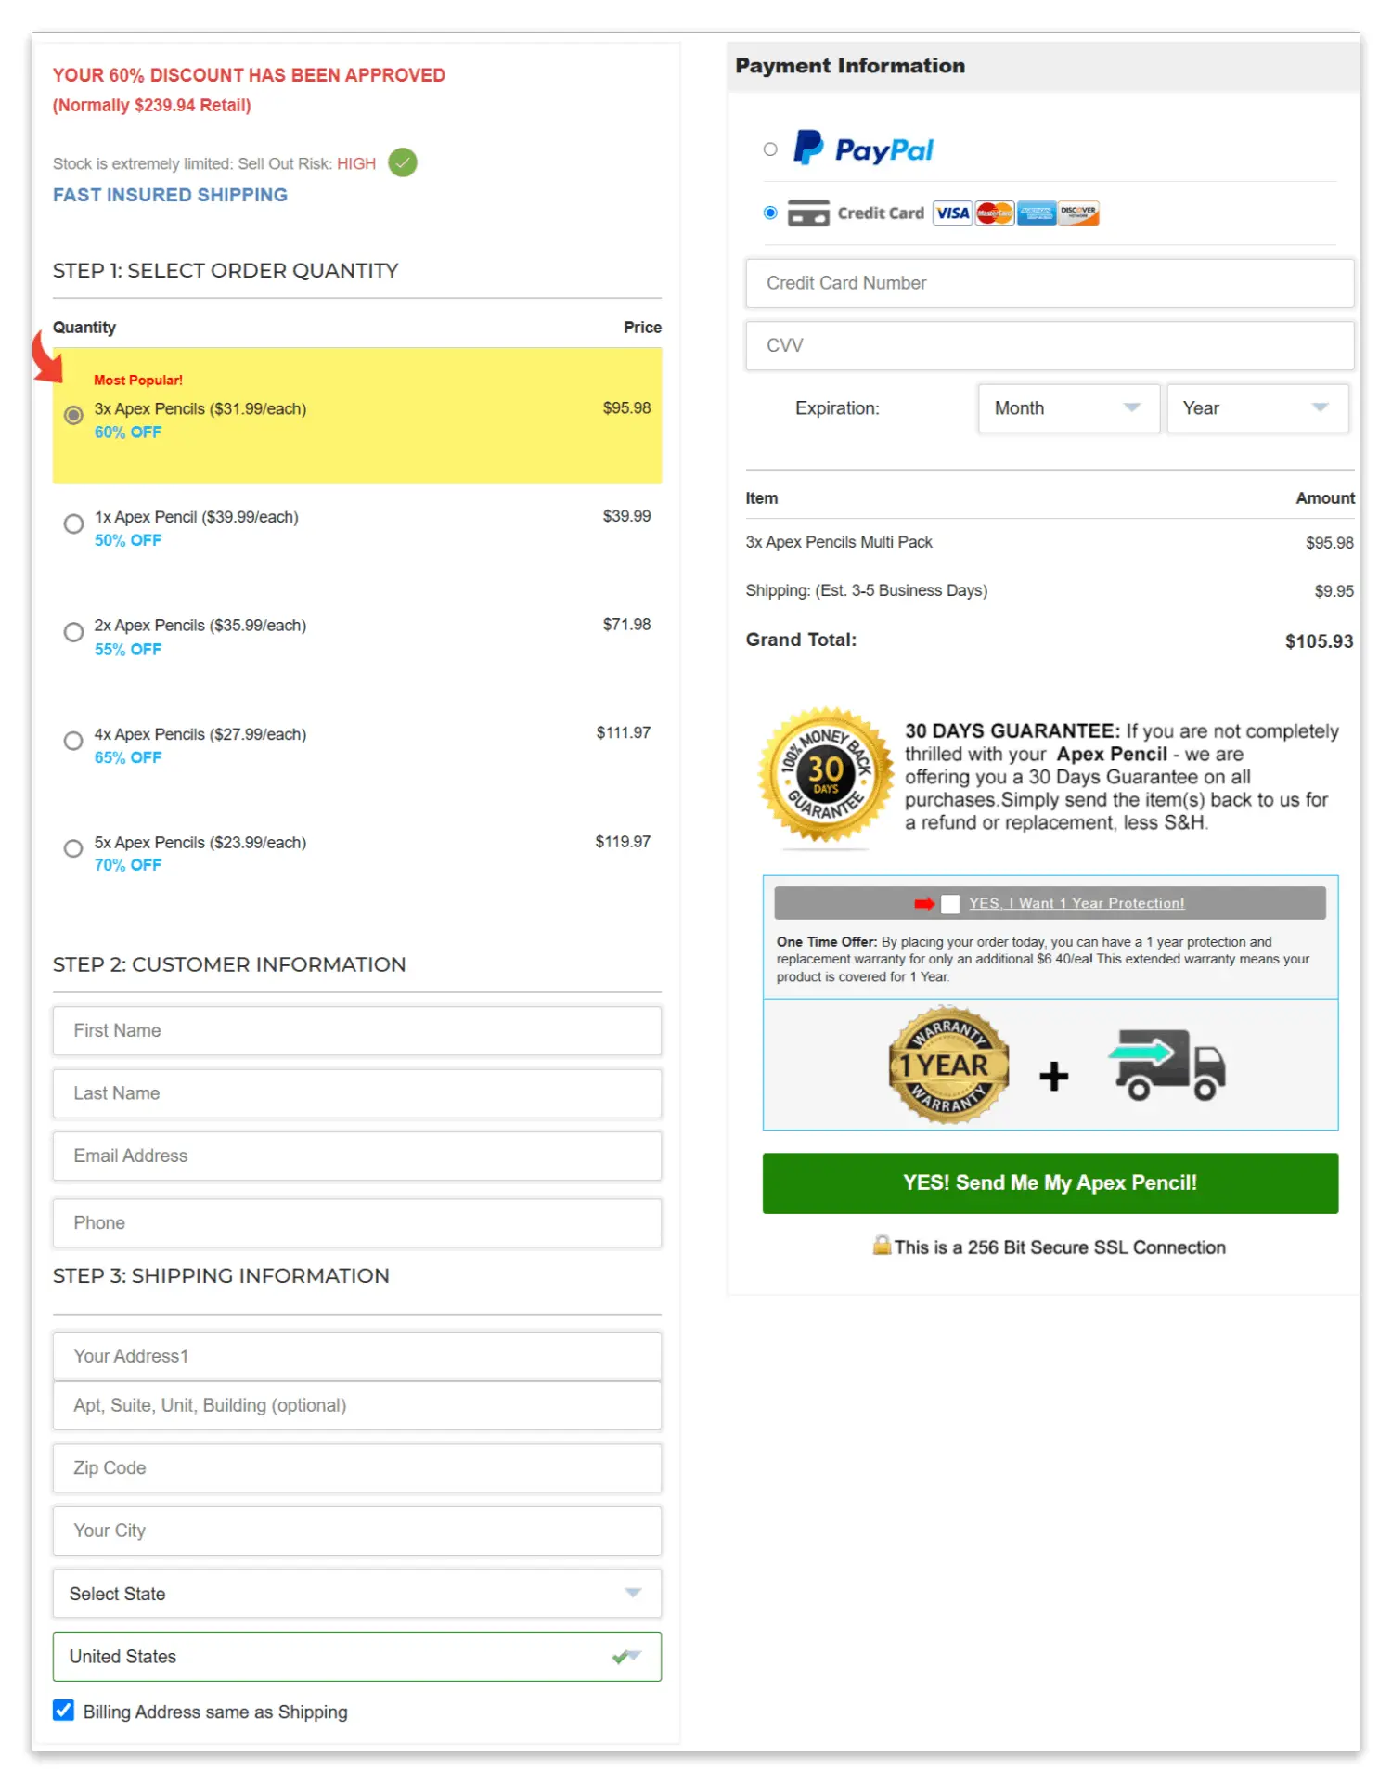This screenshot has width=1392, height=1783.
Task: Choose the 2x Apex Pencils option
Action: (73, 632)
